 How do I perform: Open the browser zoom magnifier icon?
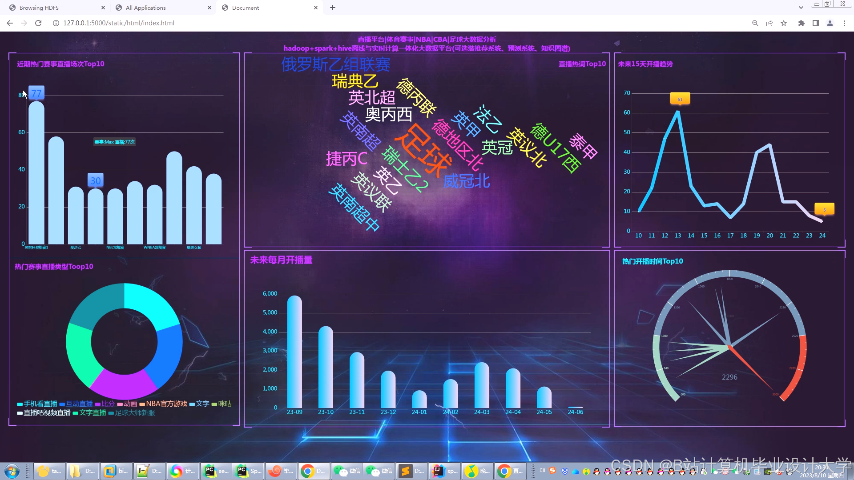(755, 23)
